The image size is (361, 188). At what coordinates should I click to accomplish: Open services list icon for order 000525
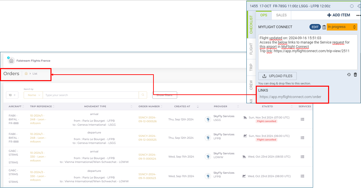click(302, 137)
